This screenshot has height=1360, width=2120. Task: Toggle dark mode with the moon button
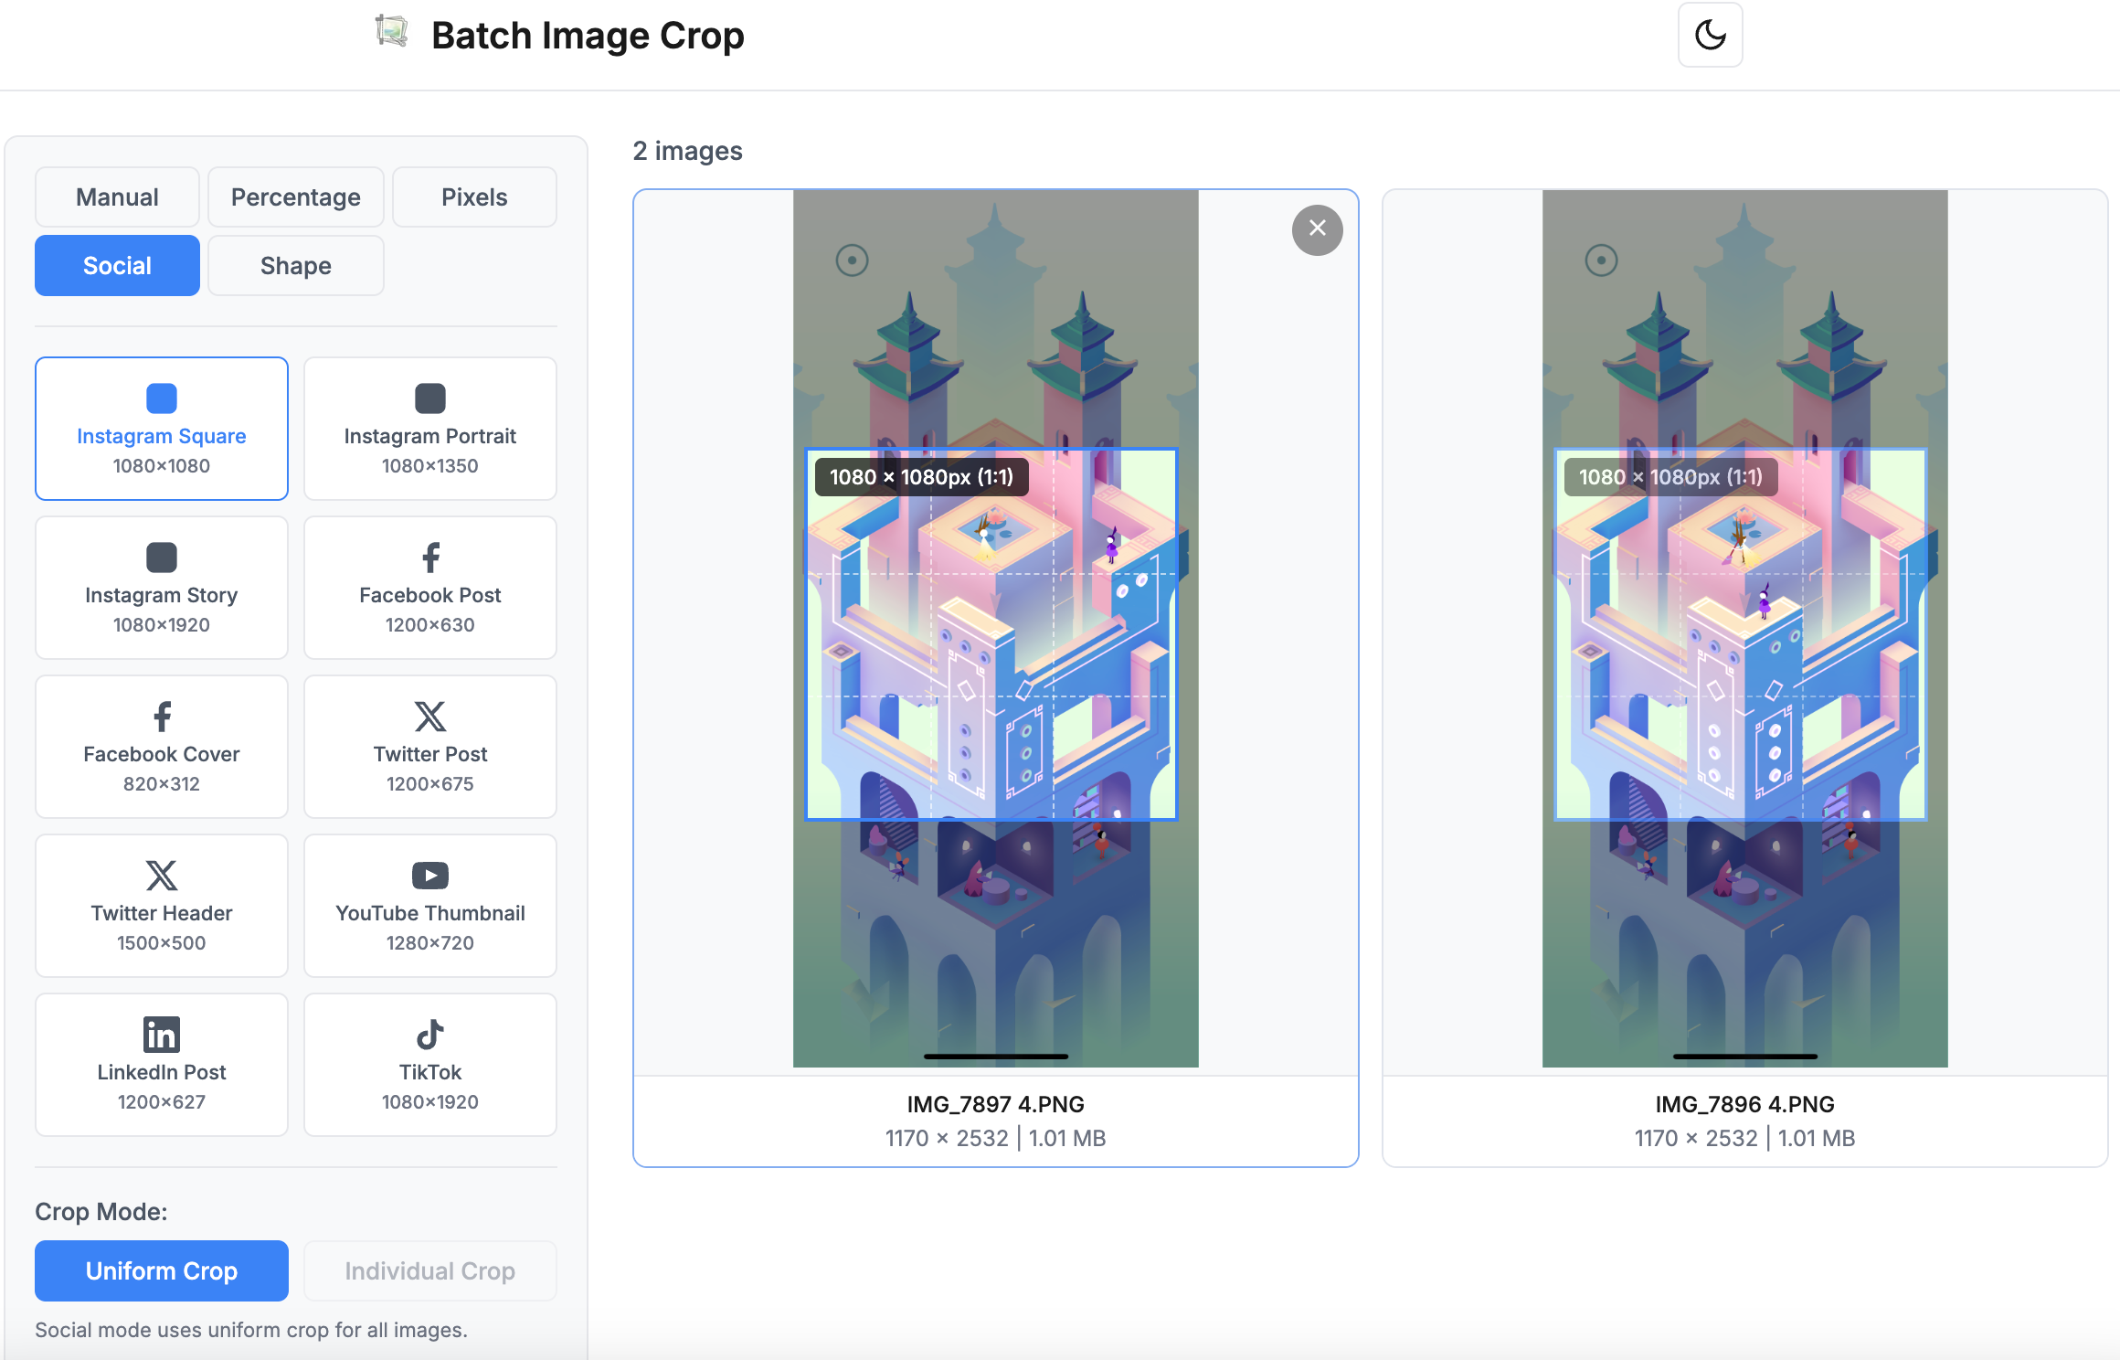tap(1709, 35)
